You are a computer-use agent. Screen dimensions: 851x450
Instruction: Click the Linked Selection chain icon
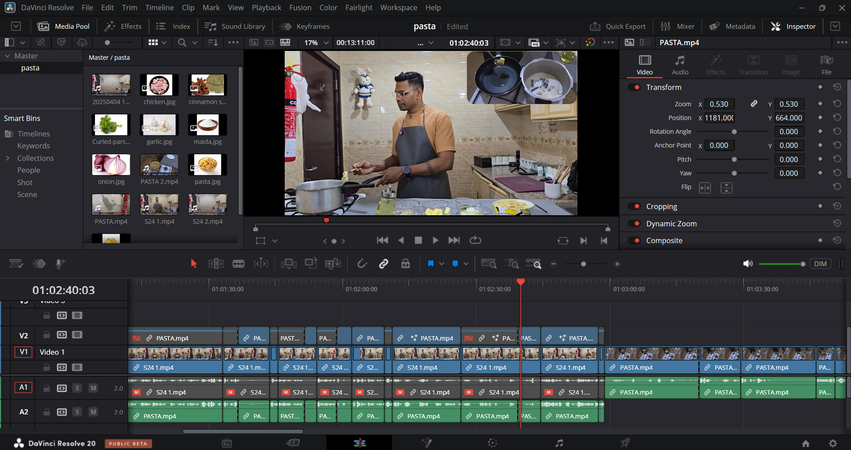coord(384,264)
